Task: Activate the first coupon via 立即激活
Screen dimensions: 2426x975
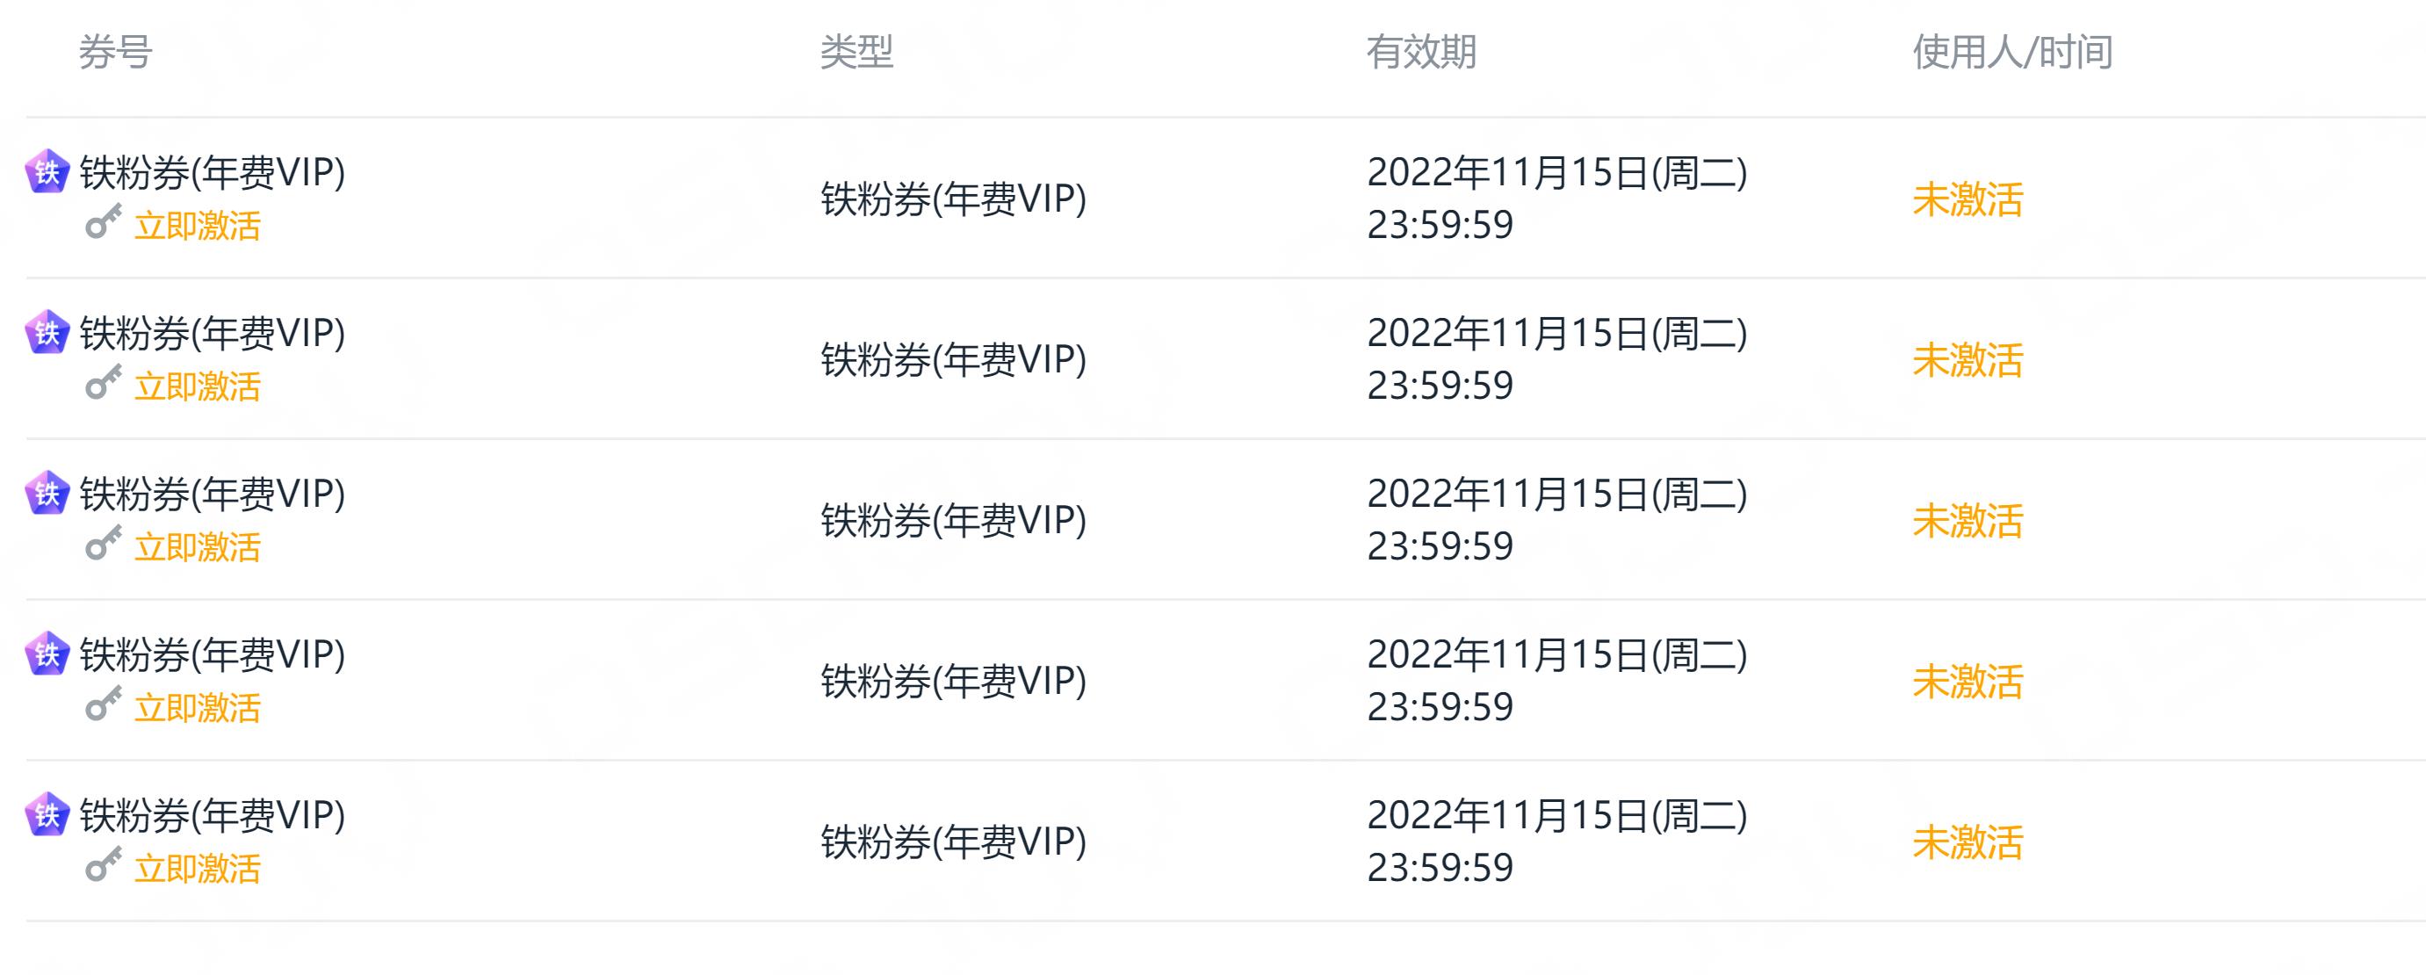Action: click(198, 226)
